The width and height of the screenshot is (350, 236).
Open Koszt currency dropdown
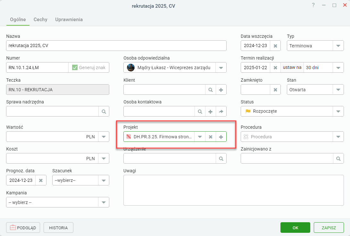104,159
